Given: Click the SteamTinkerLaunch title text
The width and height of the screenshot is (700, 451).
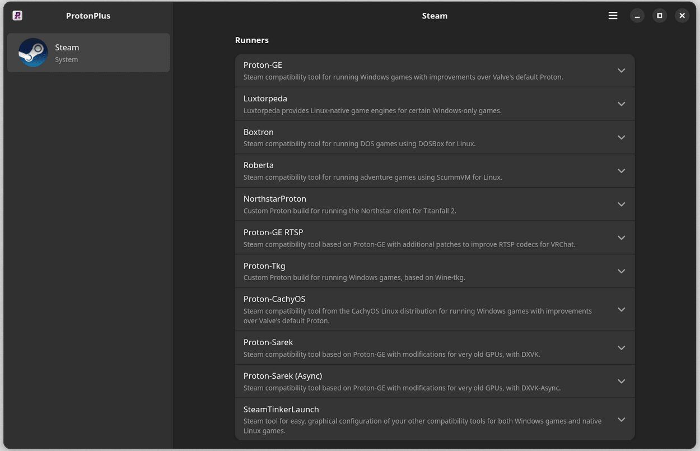Looking at the screenshot, I should coord(281,410).
